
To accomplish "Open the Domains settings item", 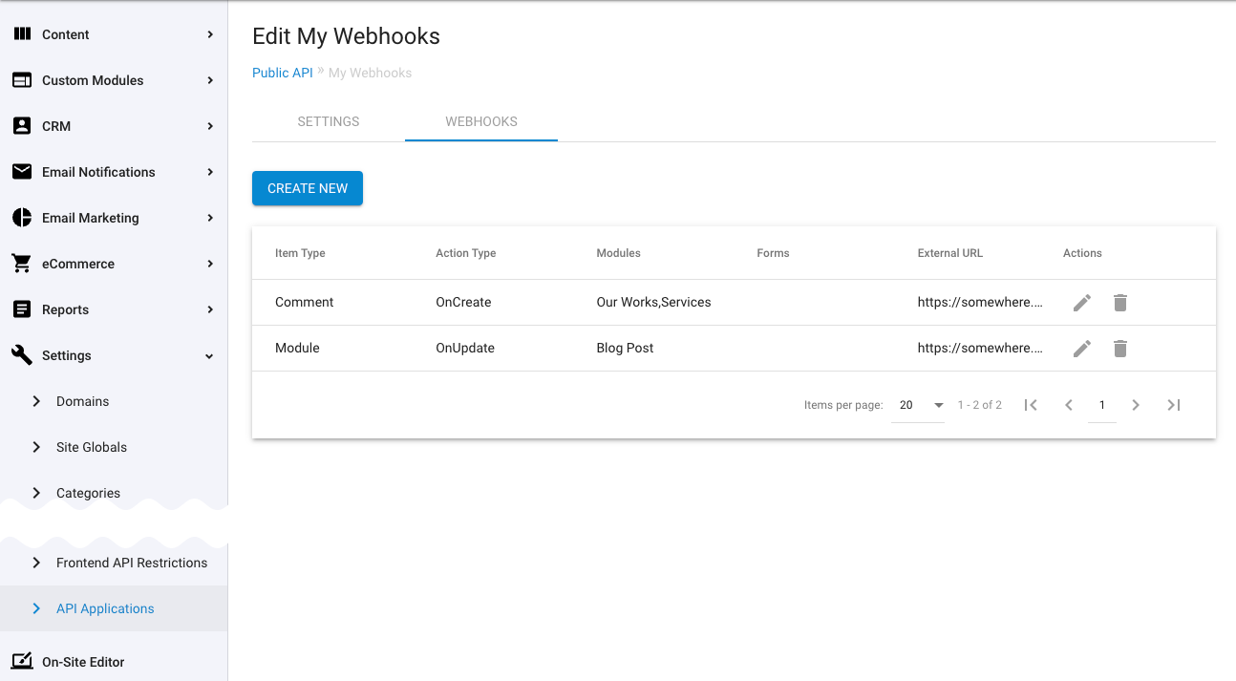I will (x=82, y=401).
